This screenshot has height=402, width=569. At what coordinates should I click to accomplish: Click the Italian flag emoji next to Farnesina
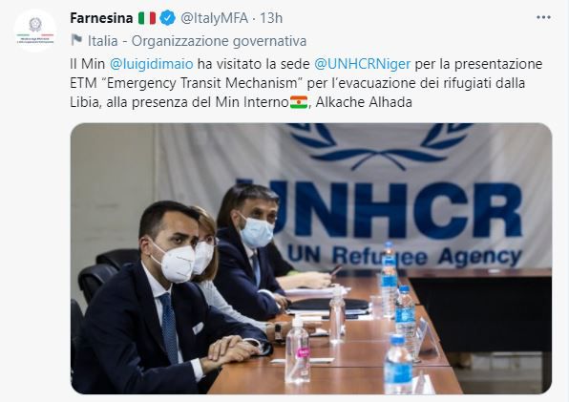coord(147,18)
